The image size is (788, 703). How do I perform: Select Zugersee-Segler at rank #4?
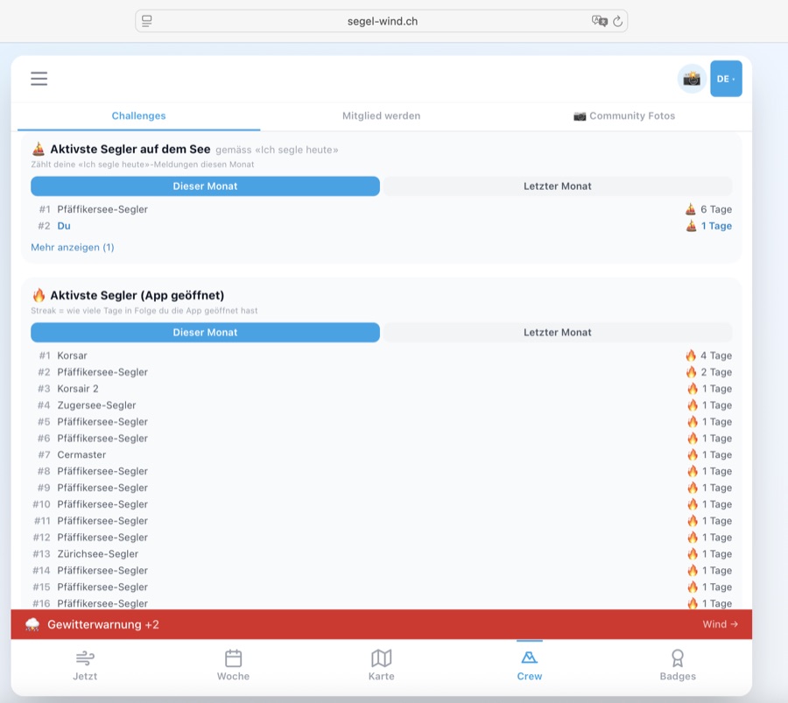click(96, 405)
